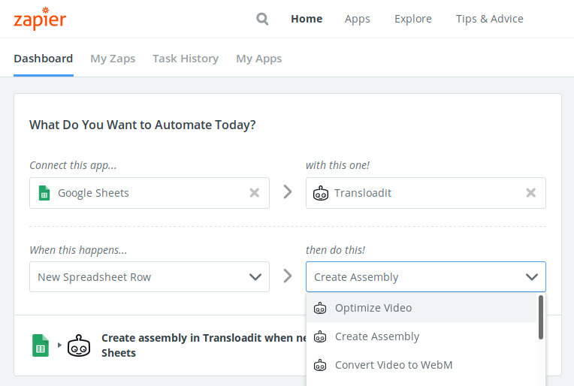Switch to the Task History tab
574x386 pixels.
[186, 59]
